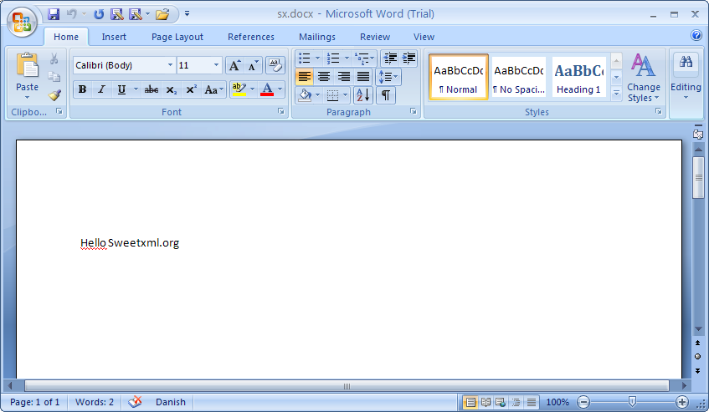
Task: Open the font size dropdown
Action: (x=216, y=65)
